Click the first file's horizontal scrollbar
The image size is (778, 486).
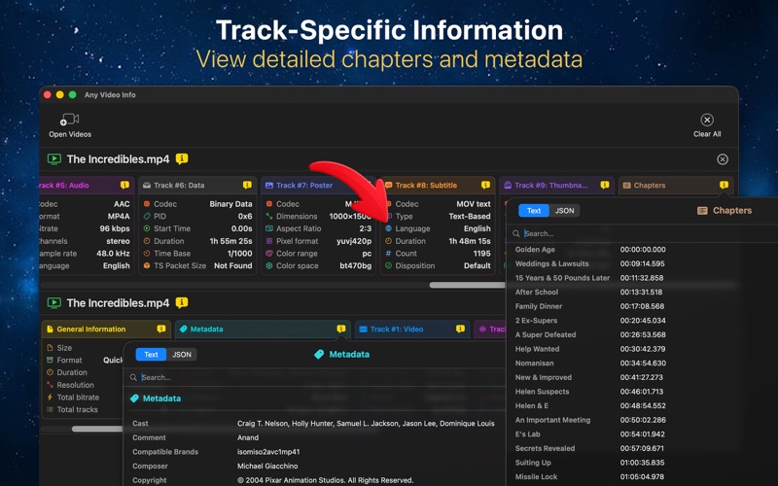(x=467, y=285)
